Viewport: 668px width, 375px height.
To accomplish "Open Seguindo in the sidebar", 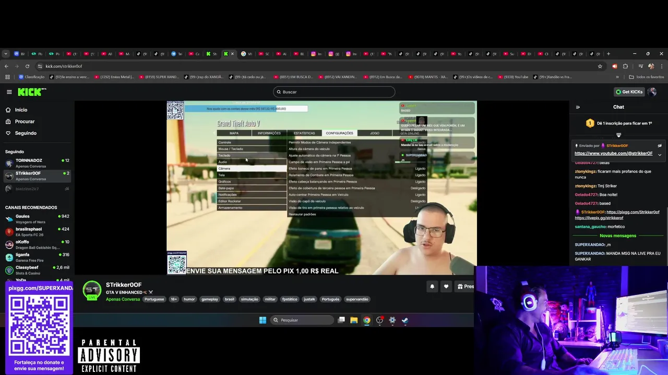I will coord(26,133).
